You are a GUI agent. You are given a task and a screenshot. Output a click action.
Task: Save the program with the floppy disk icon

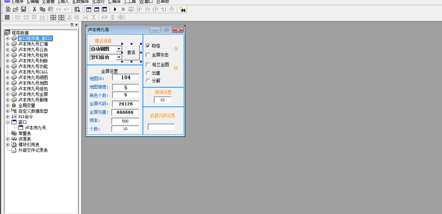coord(23,9)
